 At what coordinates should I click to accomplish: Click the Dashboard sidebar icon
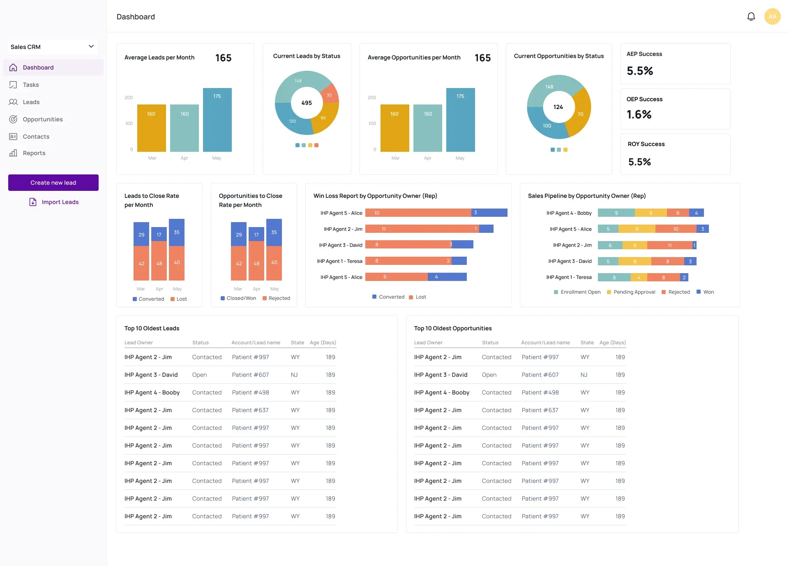(13, 67)
